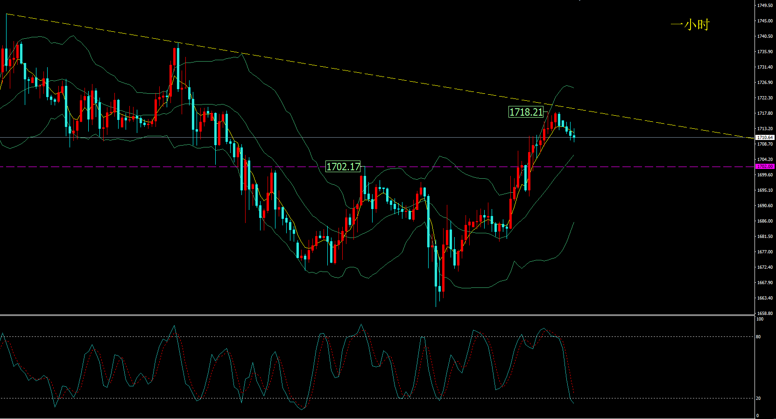Click the 1749.50 label on price axis

coord(764,6)
